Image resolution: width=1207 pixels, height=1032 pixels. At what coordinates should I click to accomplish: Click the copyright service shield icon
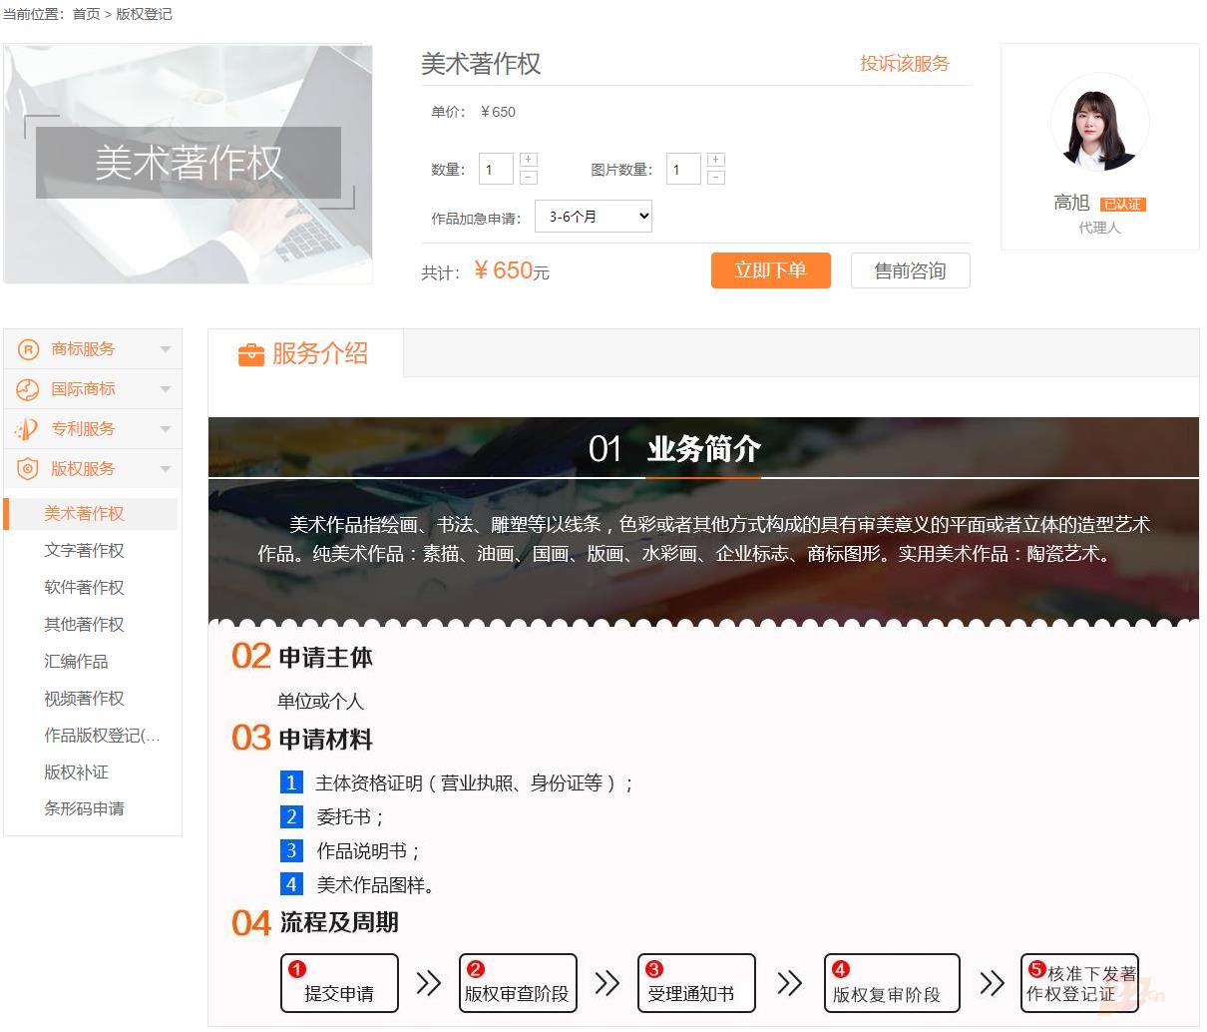[28, 469]
